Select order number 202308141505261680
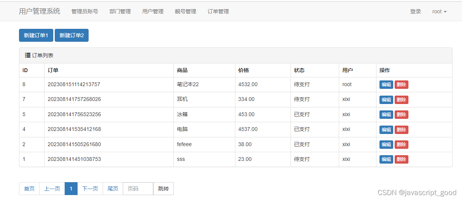The image size is (462, 200). tap(74, 144)
